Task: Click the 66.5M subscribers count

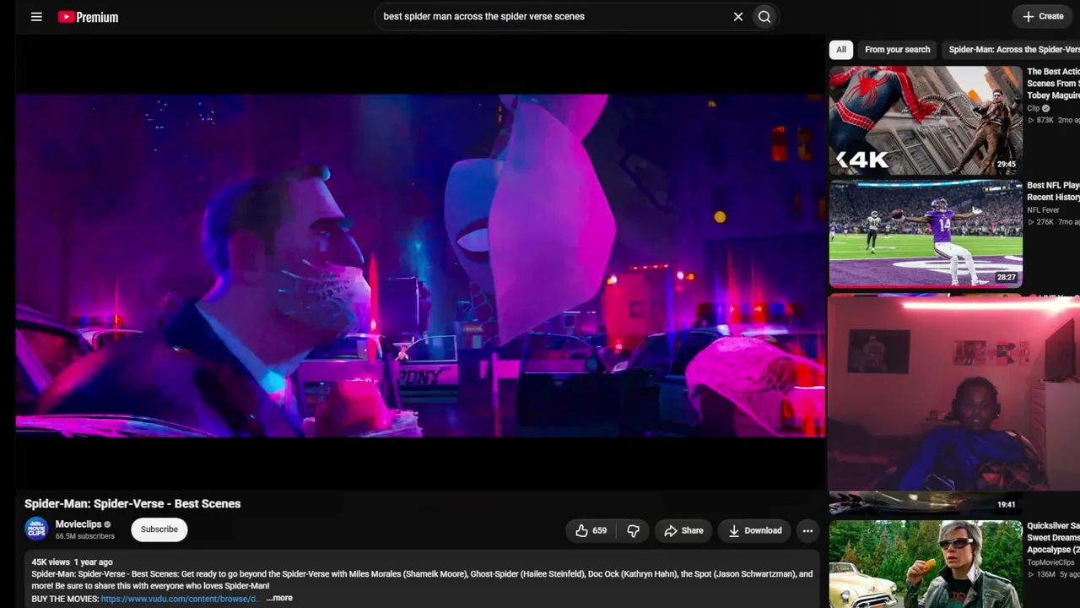Action: tap(85, 536)
